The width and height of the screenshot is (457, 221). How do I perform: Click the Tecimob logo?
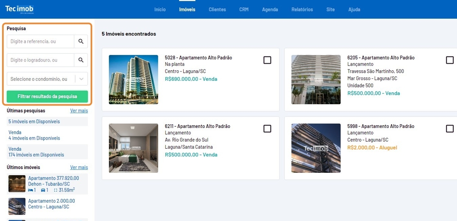coord(19,9)
